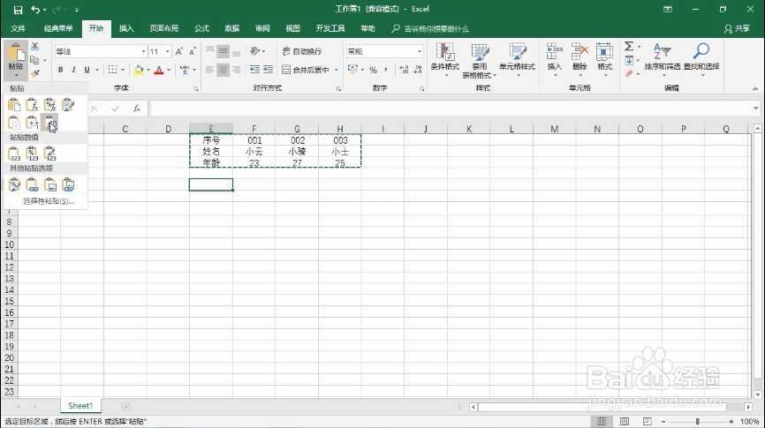Click the increase indent icon

point(268,70)
